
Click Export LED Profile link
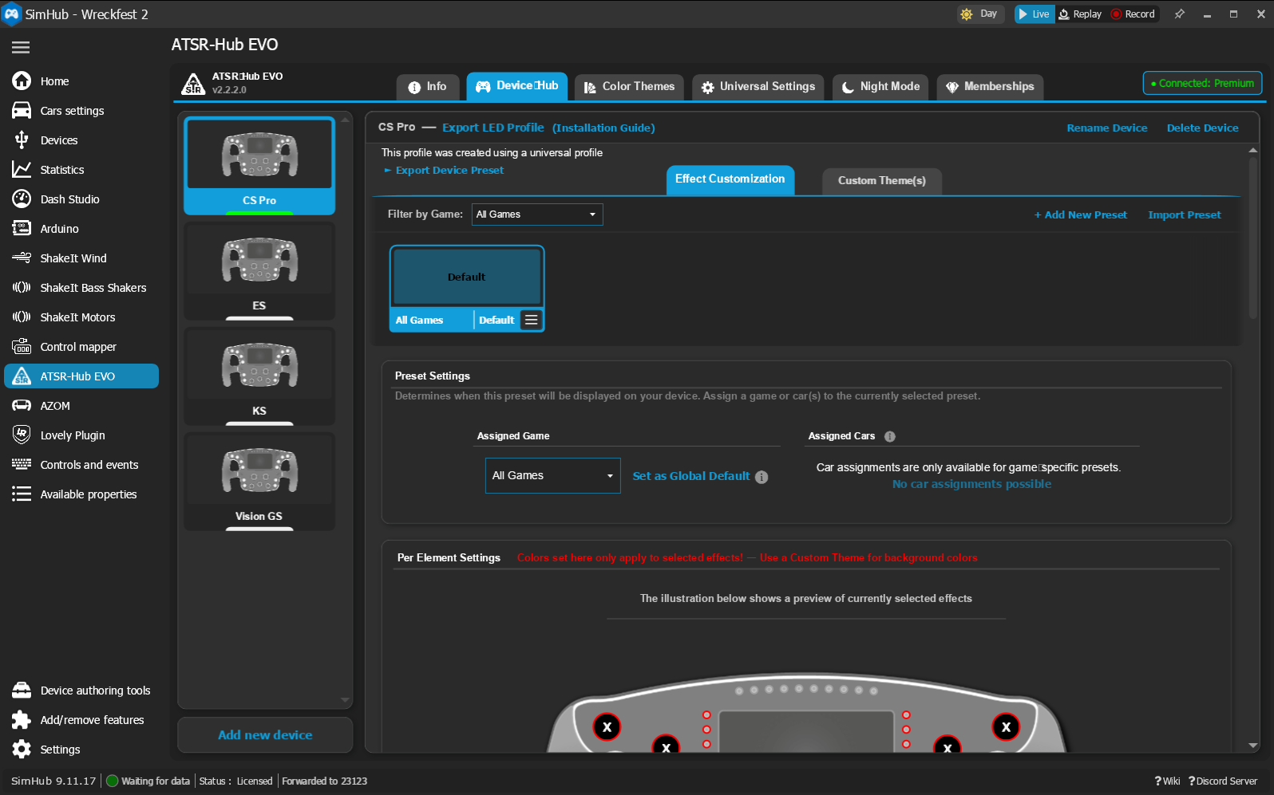coord(493,128)
